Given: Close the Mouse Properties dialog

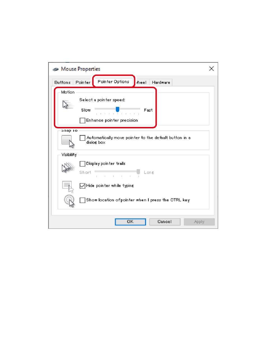Looking at the screenshot, I should (211, 69).
